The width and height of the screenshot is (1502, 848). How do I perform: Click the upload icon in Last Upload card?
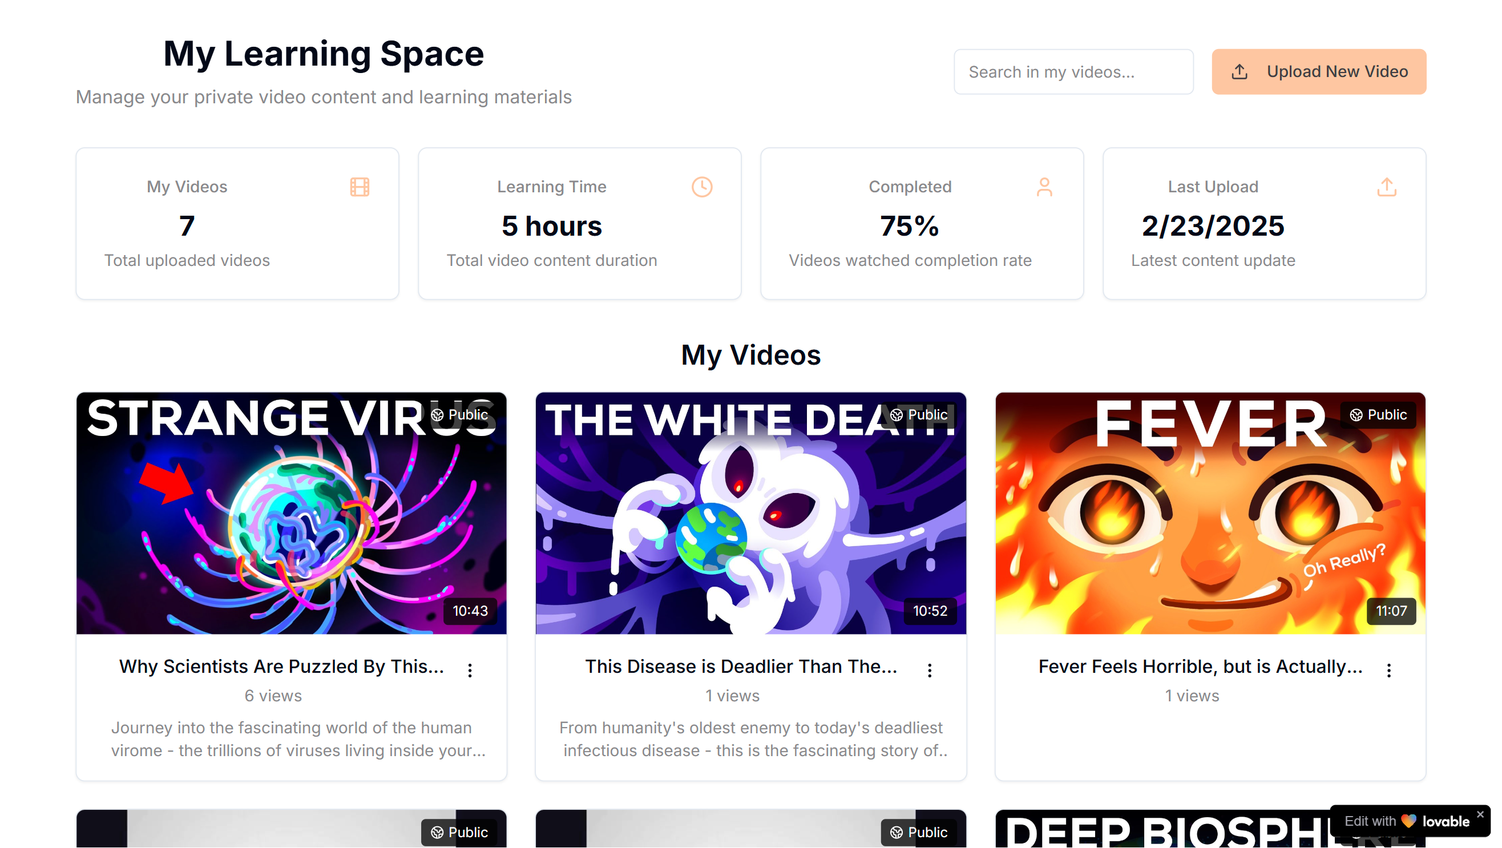coord(1387,187)
